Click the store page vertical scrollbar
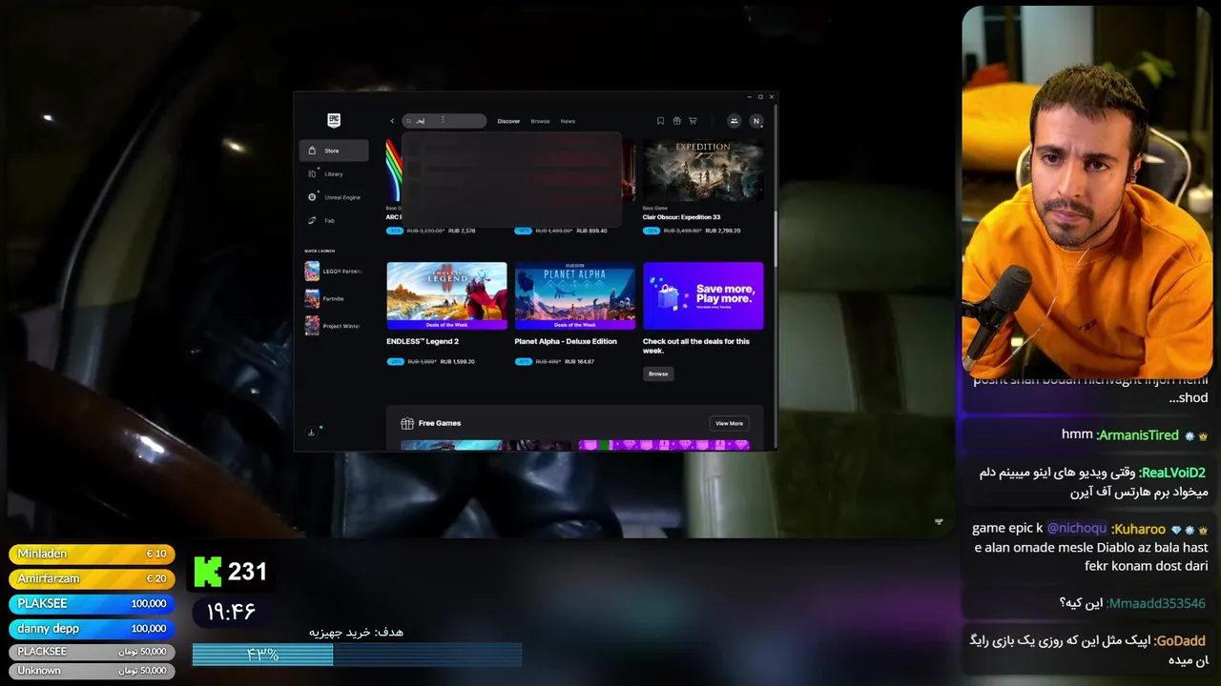This screenshot has height=686, width=1221. point(775,238)
